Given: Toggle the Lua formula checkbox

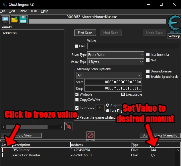Looking at the screenshot, I should (x=148, y=55).
